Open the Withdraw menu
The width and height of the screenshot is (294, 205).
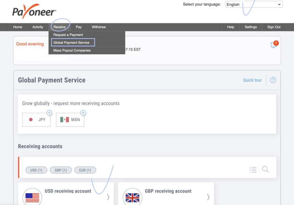coord(99,27)
